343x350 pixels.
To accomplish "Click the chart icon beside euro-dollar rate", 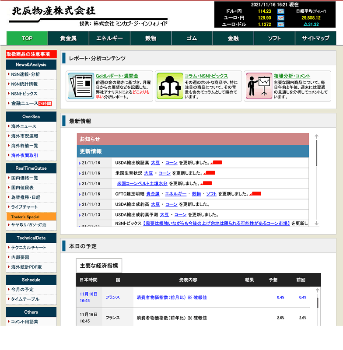I will point(281,24).
